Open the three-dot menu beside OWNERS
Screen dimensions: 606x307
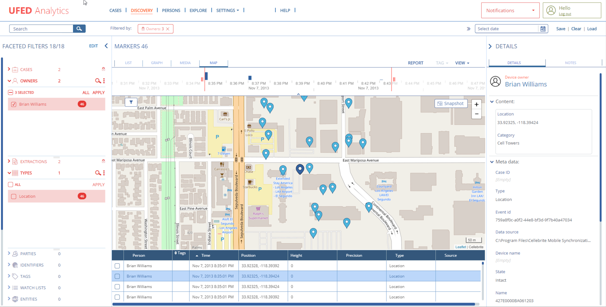[104, 81]
